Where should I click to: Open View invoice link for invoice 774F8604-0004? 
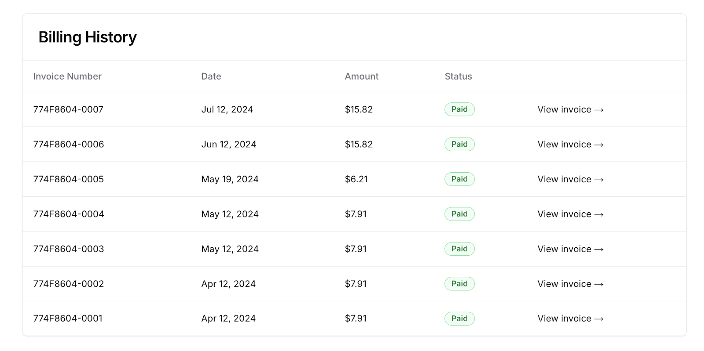[570, 214]
